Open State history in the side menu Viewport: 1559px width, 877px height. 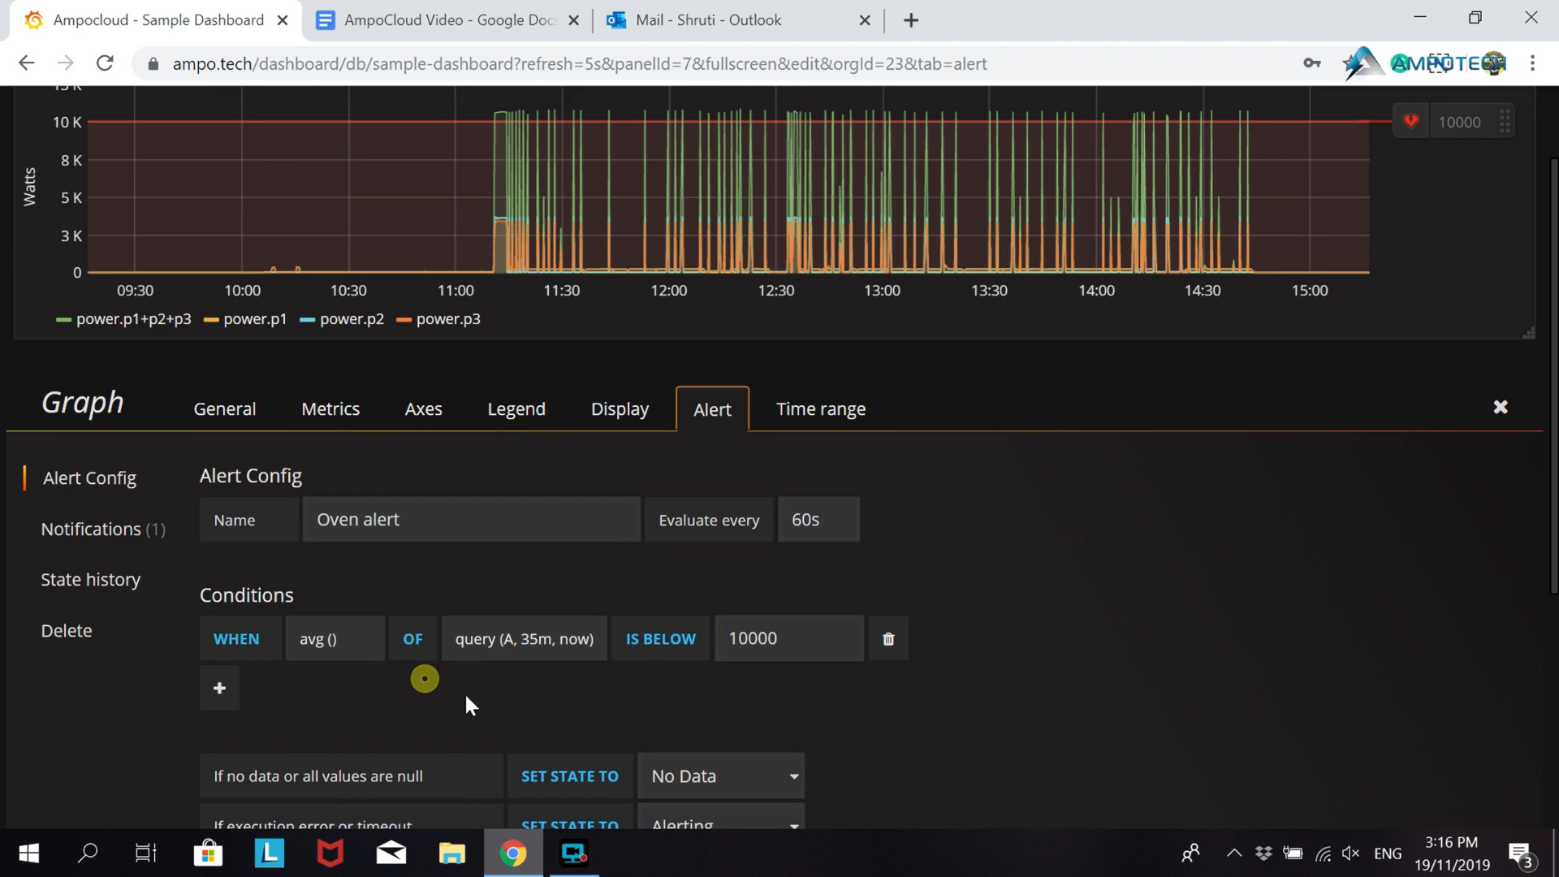[x=91, y=580]
